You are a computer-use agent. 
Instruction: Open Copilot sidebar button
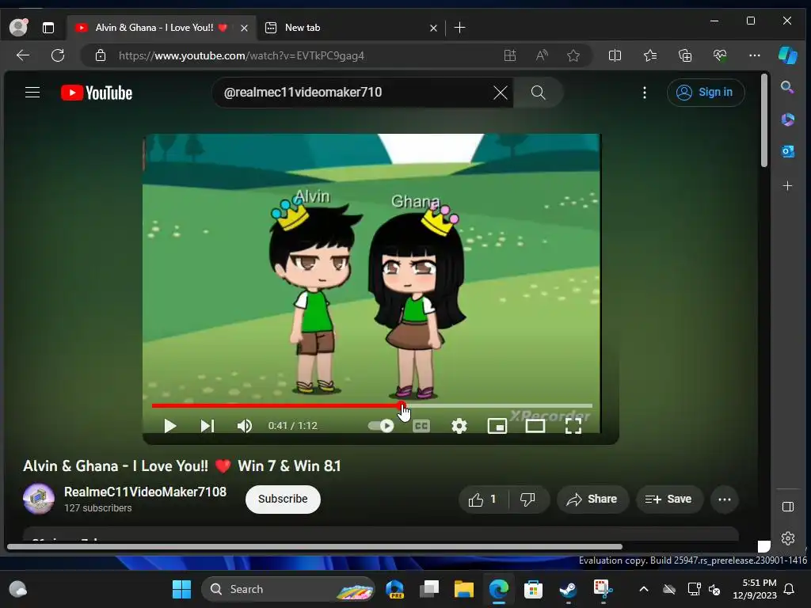coord(788,55)
